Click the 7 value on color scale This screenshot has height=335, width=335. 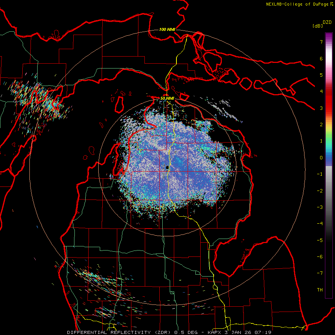click(321, 42)
